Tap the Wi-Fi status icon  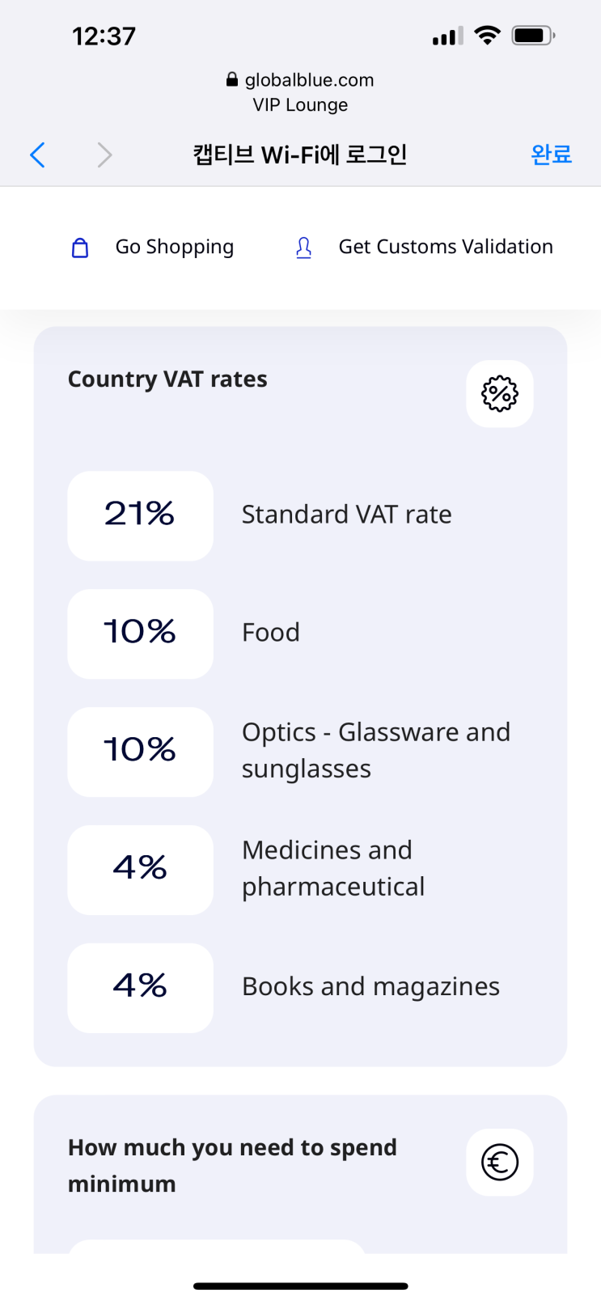[487, 36]
